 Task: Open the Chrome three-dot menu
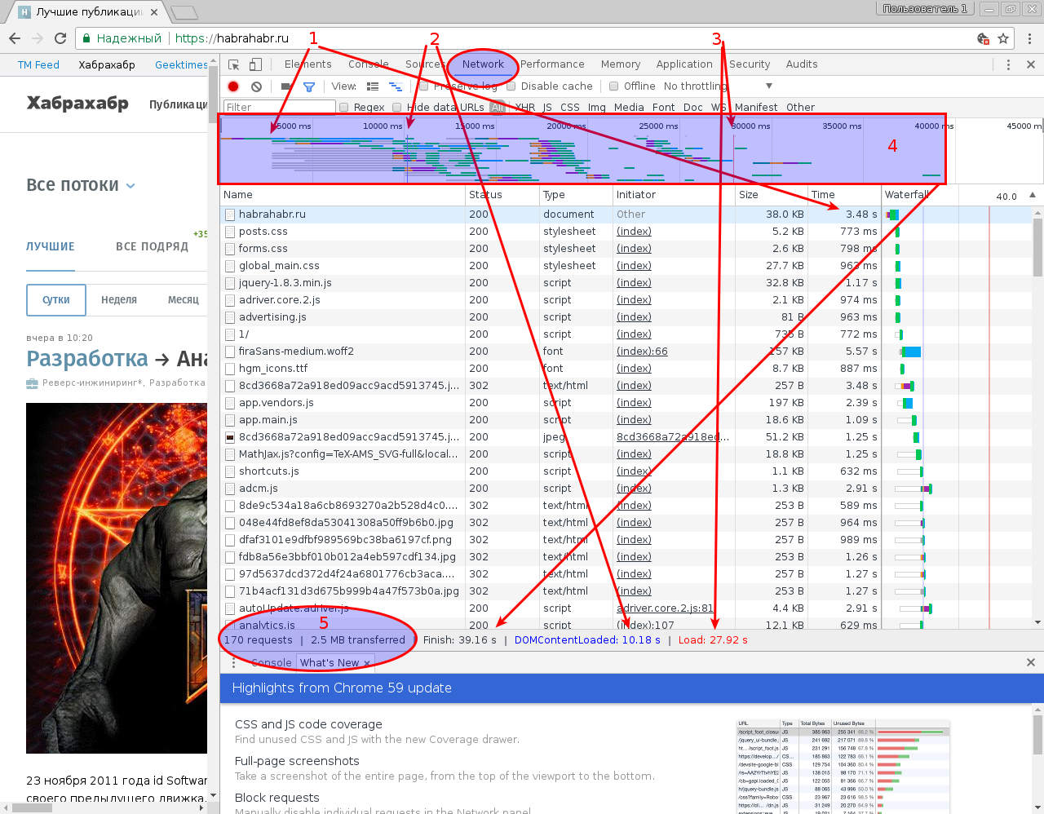coord(1029,38)
